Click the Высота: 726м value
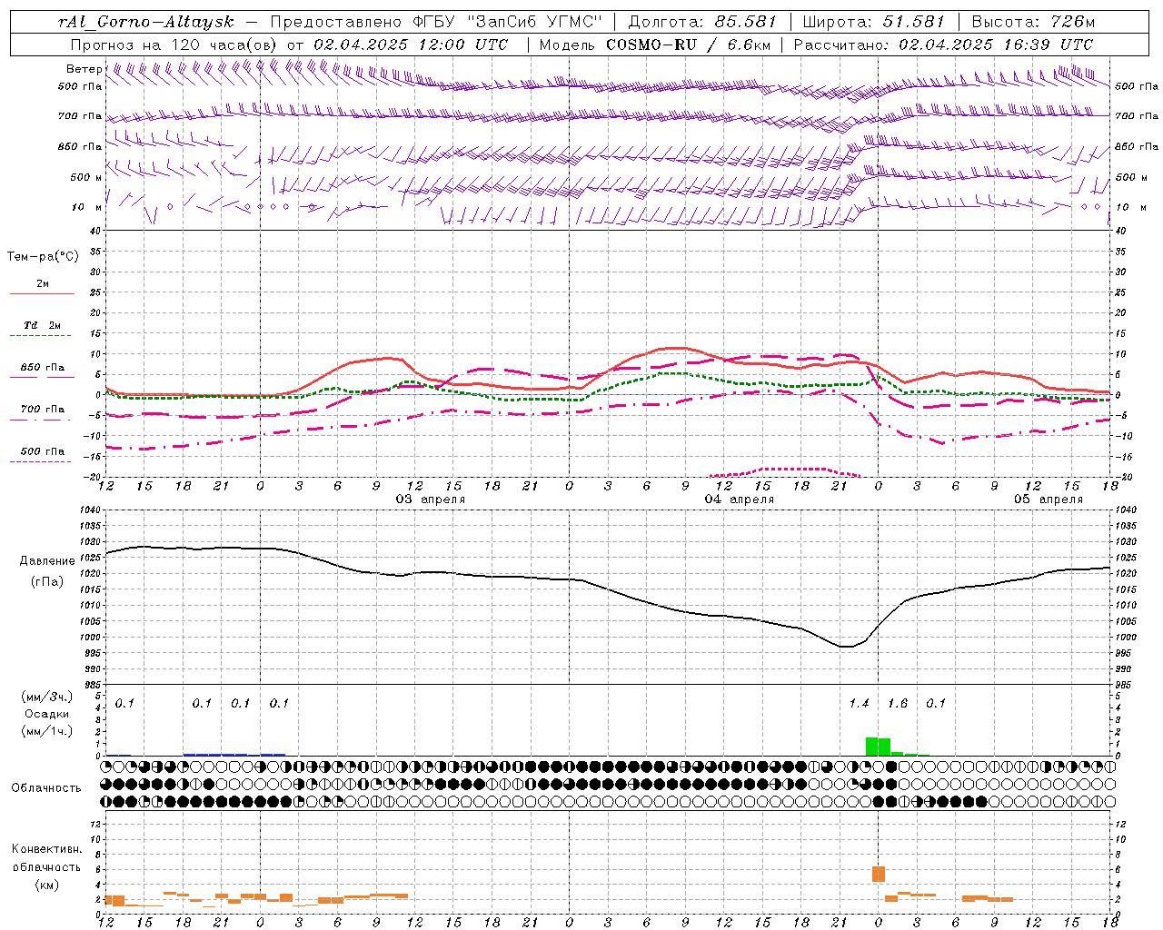Screen dimensions: 1163x930 coord(1033,22)
